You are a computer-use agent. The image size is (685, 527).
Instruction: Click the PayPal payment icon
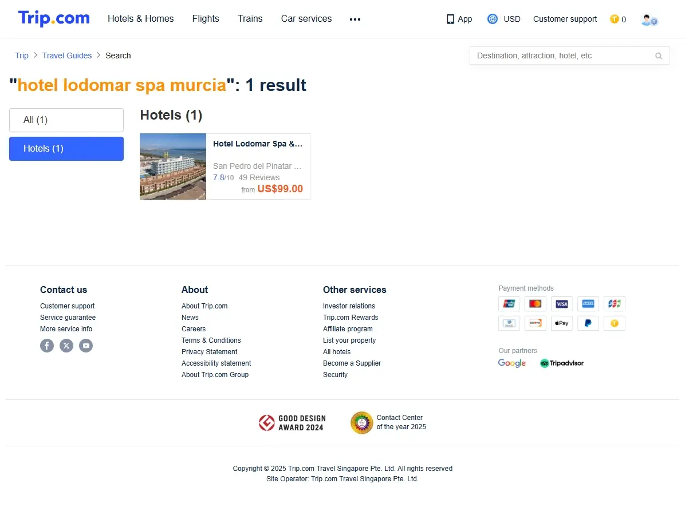pyautogui.click(x=588, y=323)
